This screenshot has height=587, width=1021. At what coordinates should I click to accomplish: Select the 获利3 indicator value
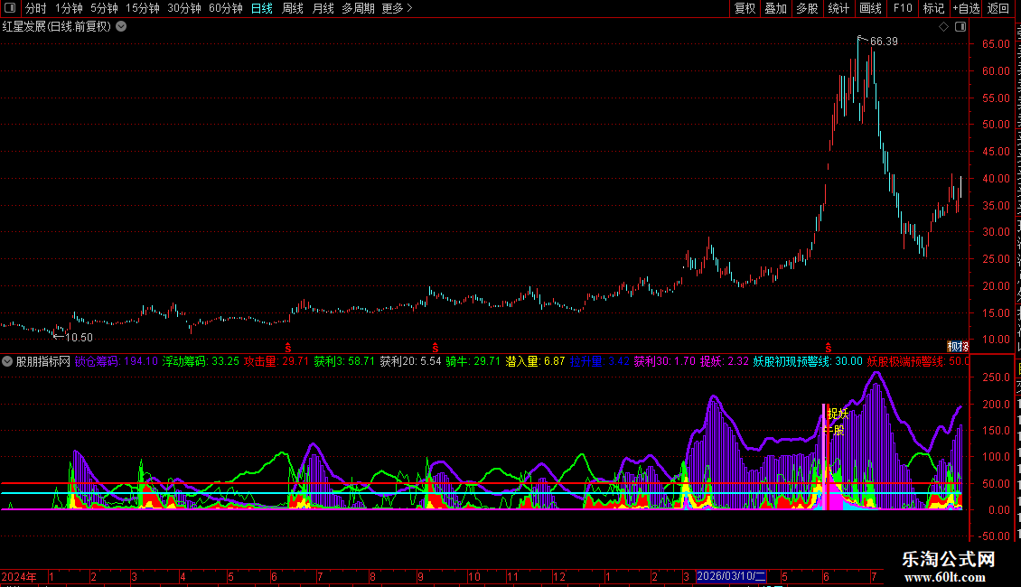coord(344,361)
